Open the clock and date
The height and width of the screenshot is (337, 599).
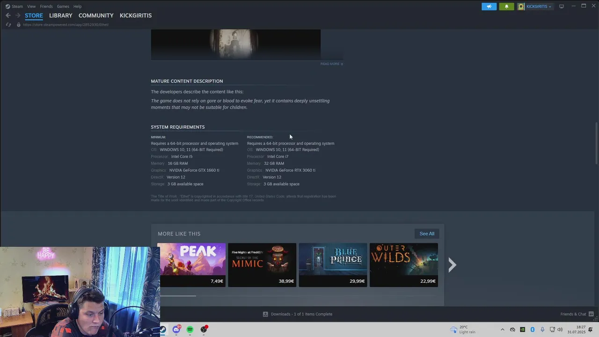click(577, 330)
